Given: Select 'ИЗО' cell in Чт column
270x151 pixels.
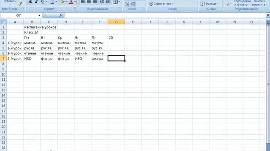Looking at the screenshot, I should [x=83, y=59].
